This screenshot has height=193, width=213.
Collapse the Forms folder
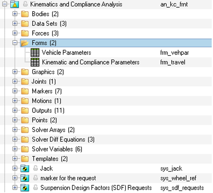15,43
